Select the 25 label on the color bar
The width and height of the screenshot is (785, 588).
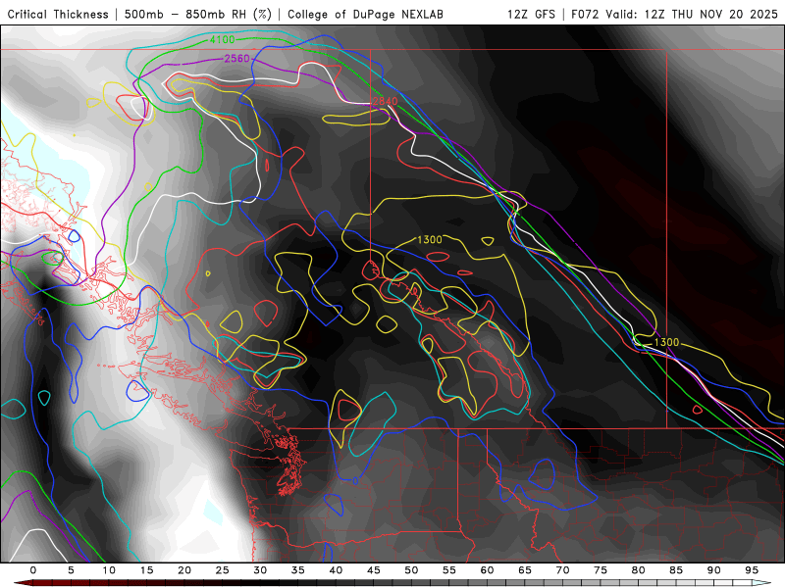click(223, 570)
